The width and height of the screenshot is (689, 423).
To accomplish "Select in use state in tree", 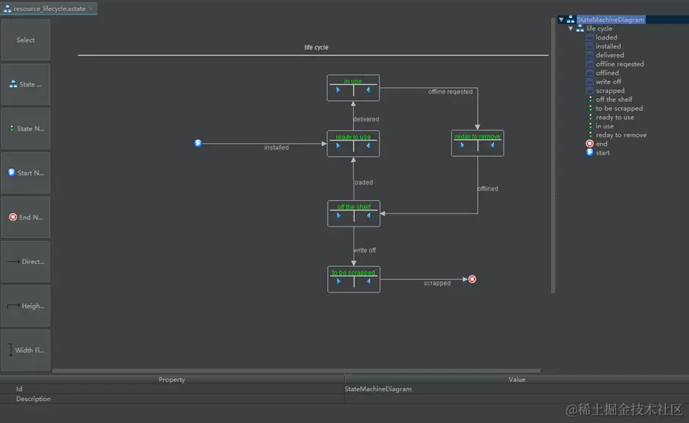I will point(605,126).
